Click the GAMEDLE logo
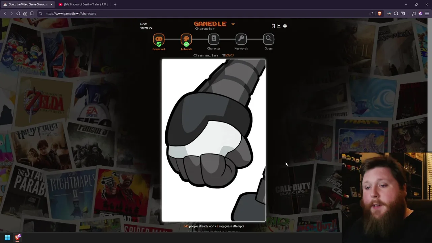Image resolution: width=432 pixels, height=243 pixels. pos(210,24)
